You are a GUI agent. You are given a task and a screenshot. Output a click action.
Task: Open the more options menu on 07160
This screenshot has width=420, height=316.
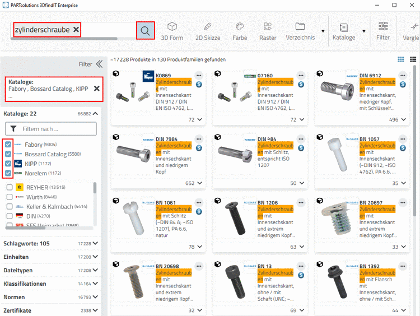[301, 76]
